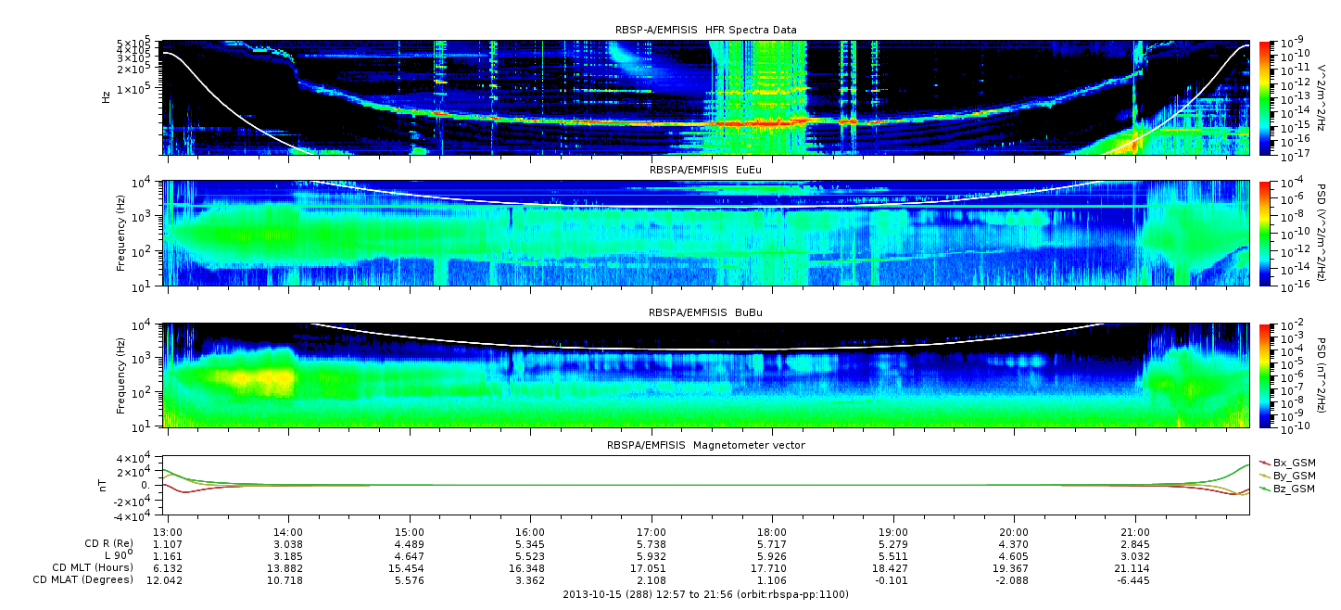Click the 16:00 time axis tick label
The height and width of the screenshot is (610, 1341).
coord(530,531)
